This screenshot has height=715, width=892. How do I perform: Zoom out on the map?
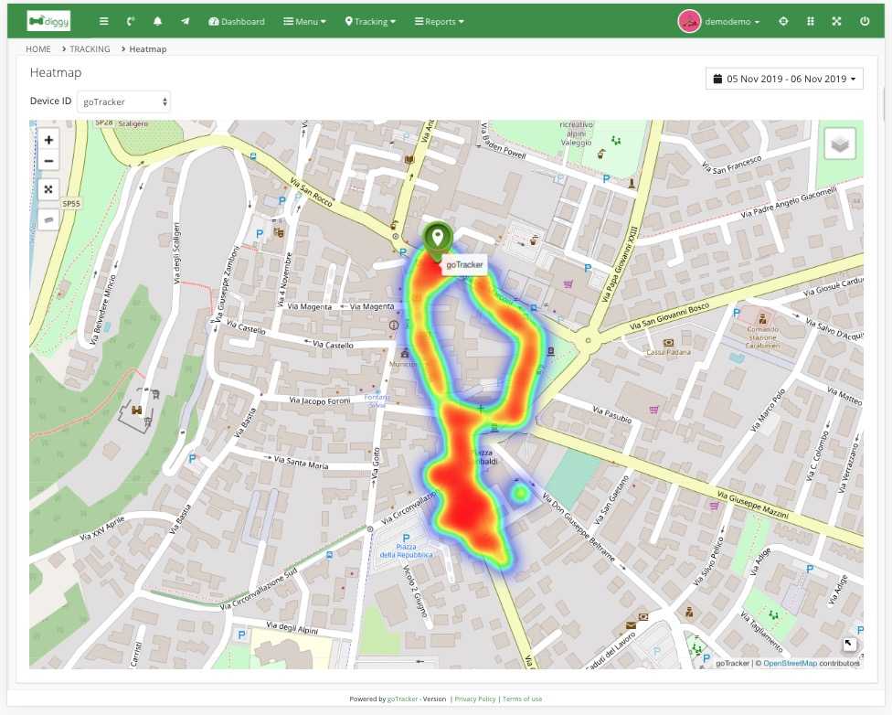click(x=48, y=161)
